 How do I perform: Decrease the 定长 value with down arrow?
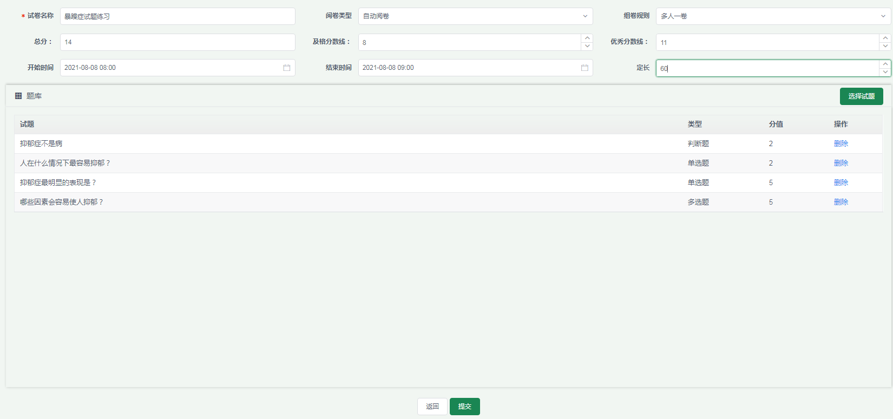885,72
